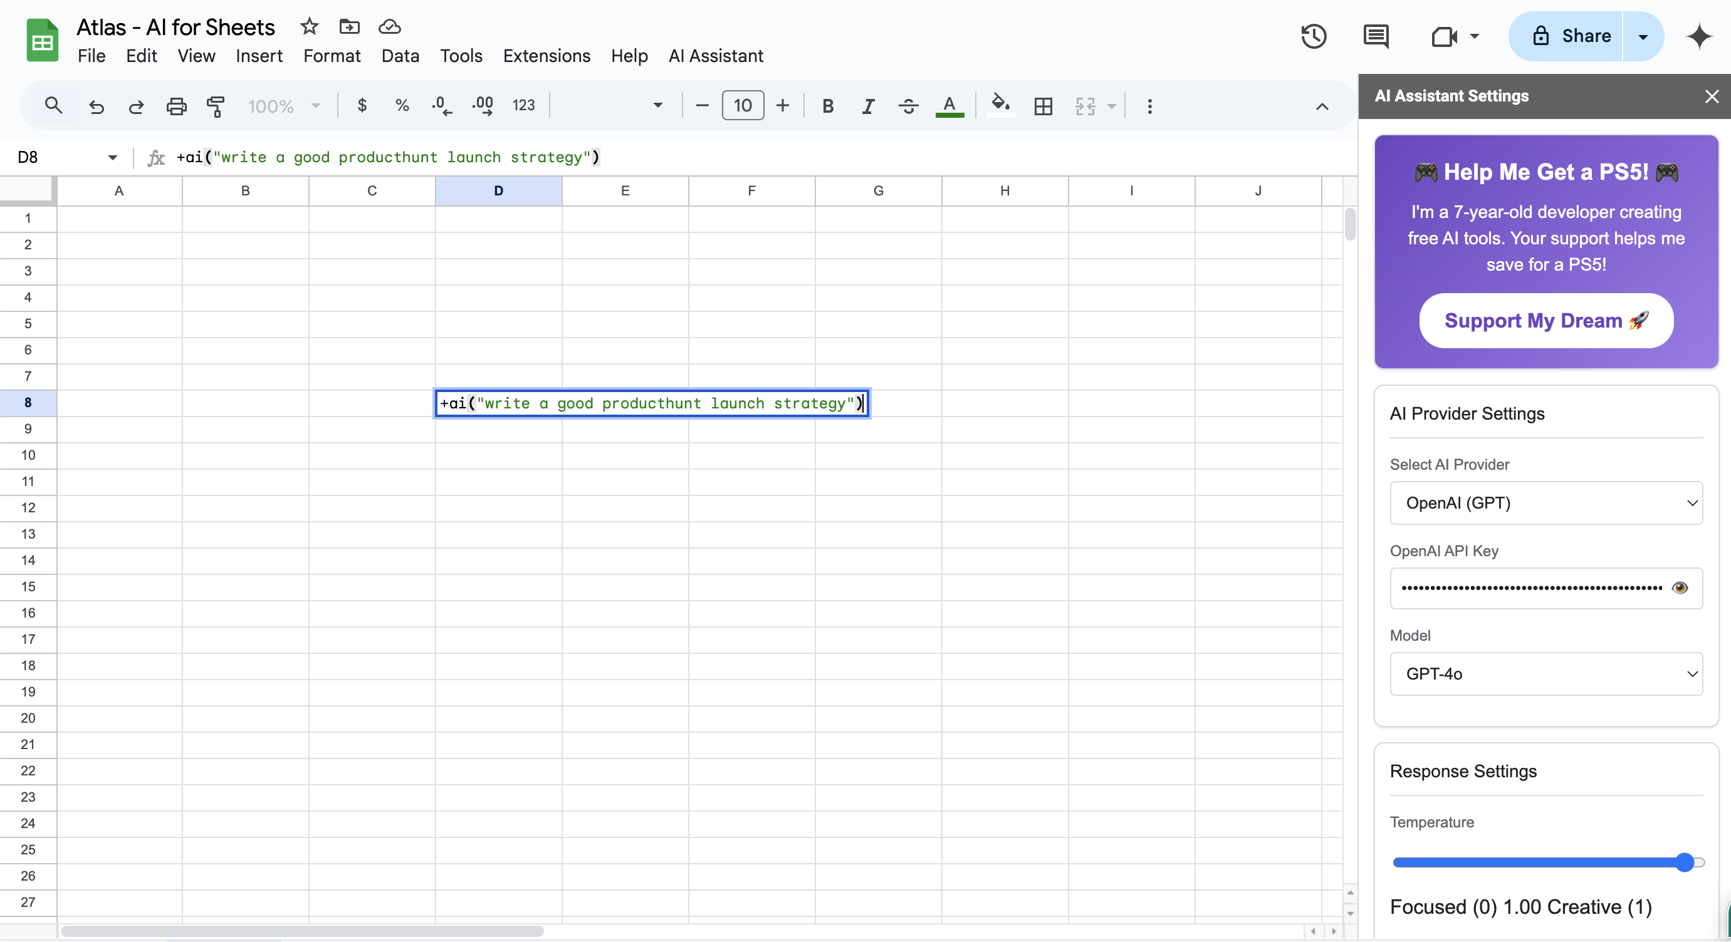This screenshot has width=1731, height=942.
Task: Collapse the toolbar with chevron arrow
Action: pyautogui.click(x=1322, y=106)
